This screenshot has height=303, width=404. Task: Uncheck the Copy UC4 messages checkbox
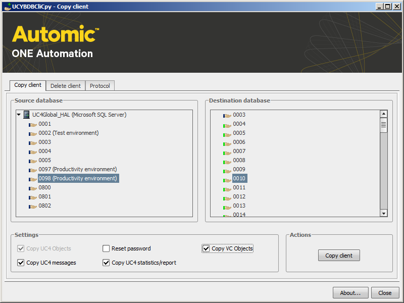pos(21,263)
